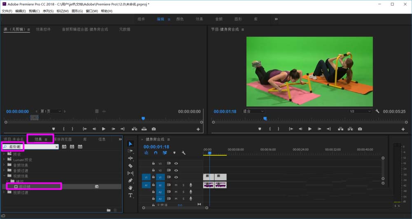Select the Razor tool in the tools panel
Image resolution: width=412 pixels, height=219 pixels.
131,165
